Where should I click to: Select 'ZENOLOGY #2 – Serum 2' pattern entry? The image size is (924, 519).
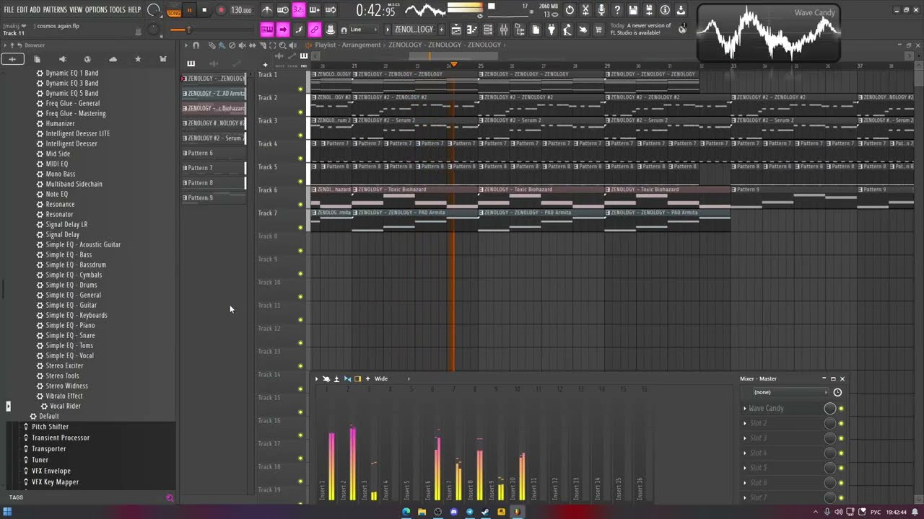pyautogui.click(x=214, y=138)
